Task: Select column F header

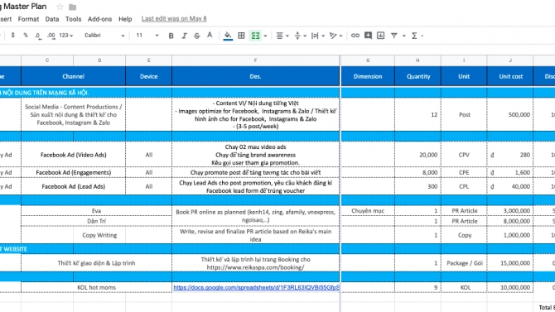Action: click(255, 60)
